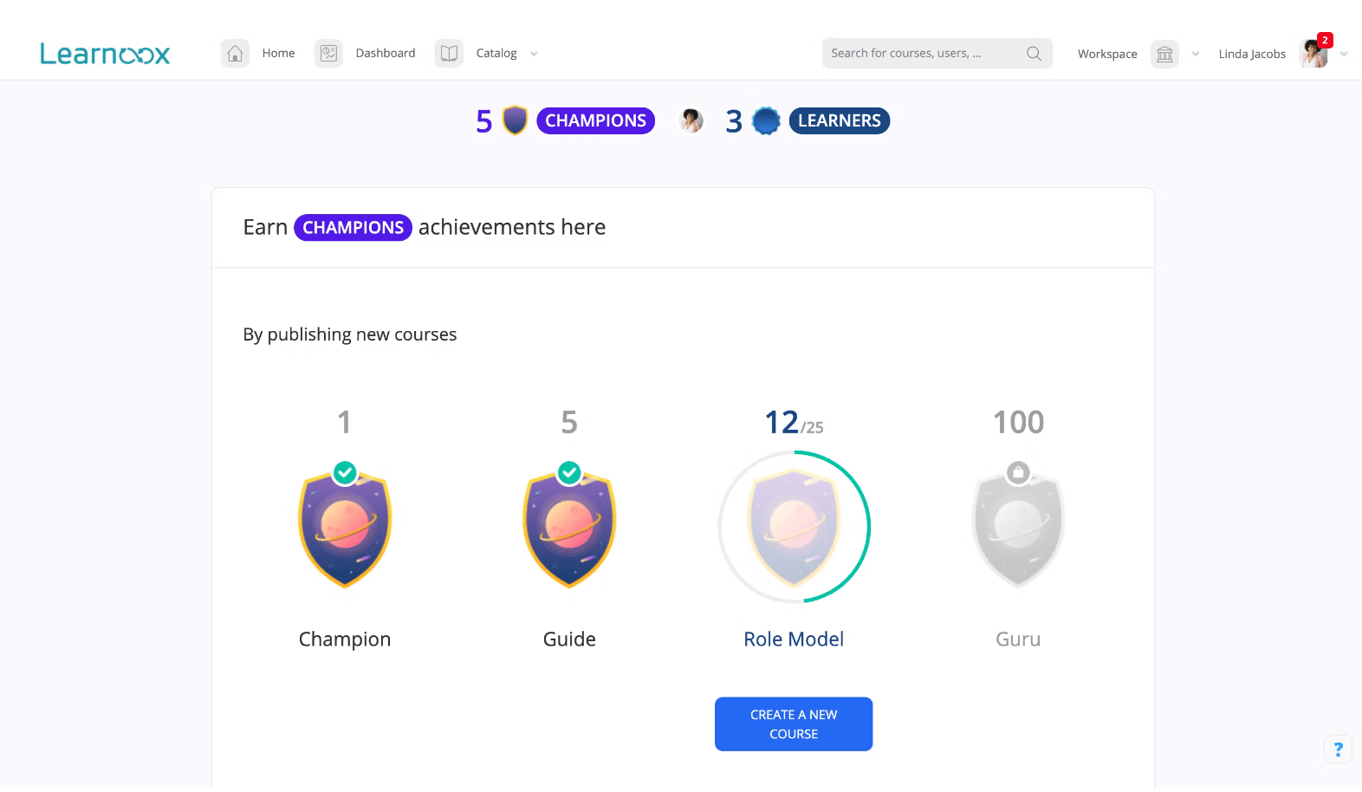Expand the Catalog dropdown arrow

[534, 54]
